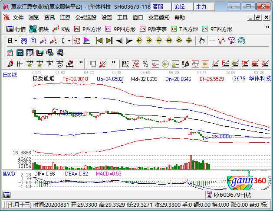
Task: Open the 行情 quotes view
Action: (x=16, y=29)
